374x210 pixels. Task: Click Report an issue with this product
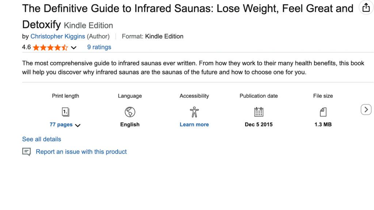[81, 152]
